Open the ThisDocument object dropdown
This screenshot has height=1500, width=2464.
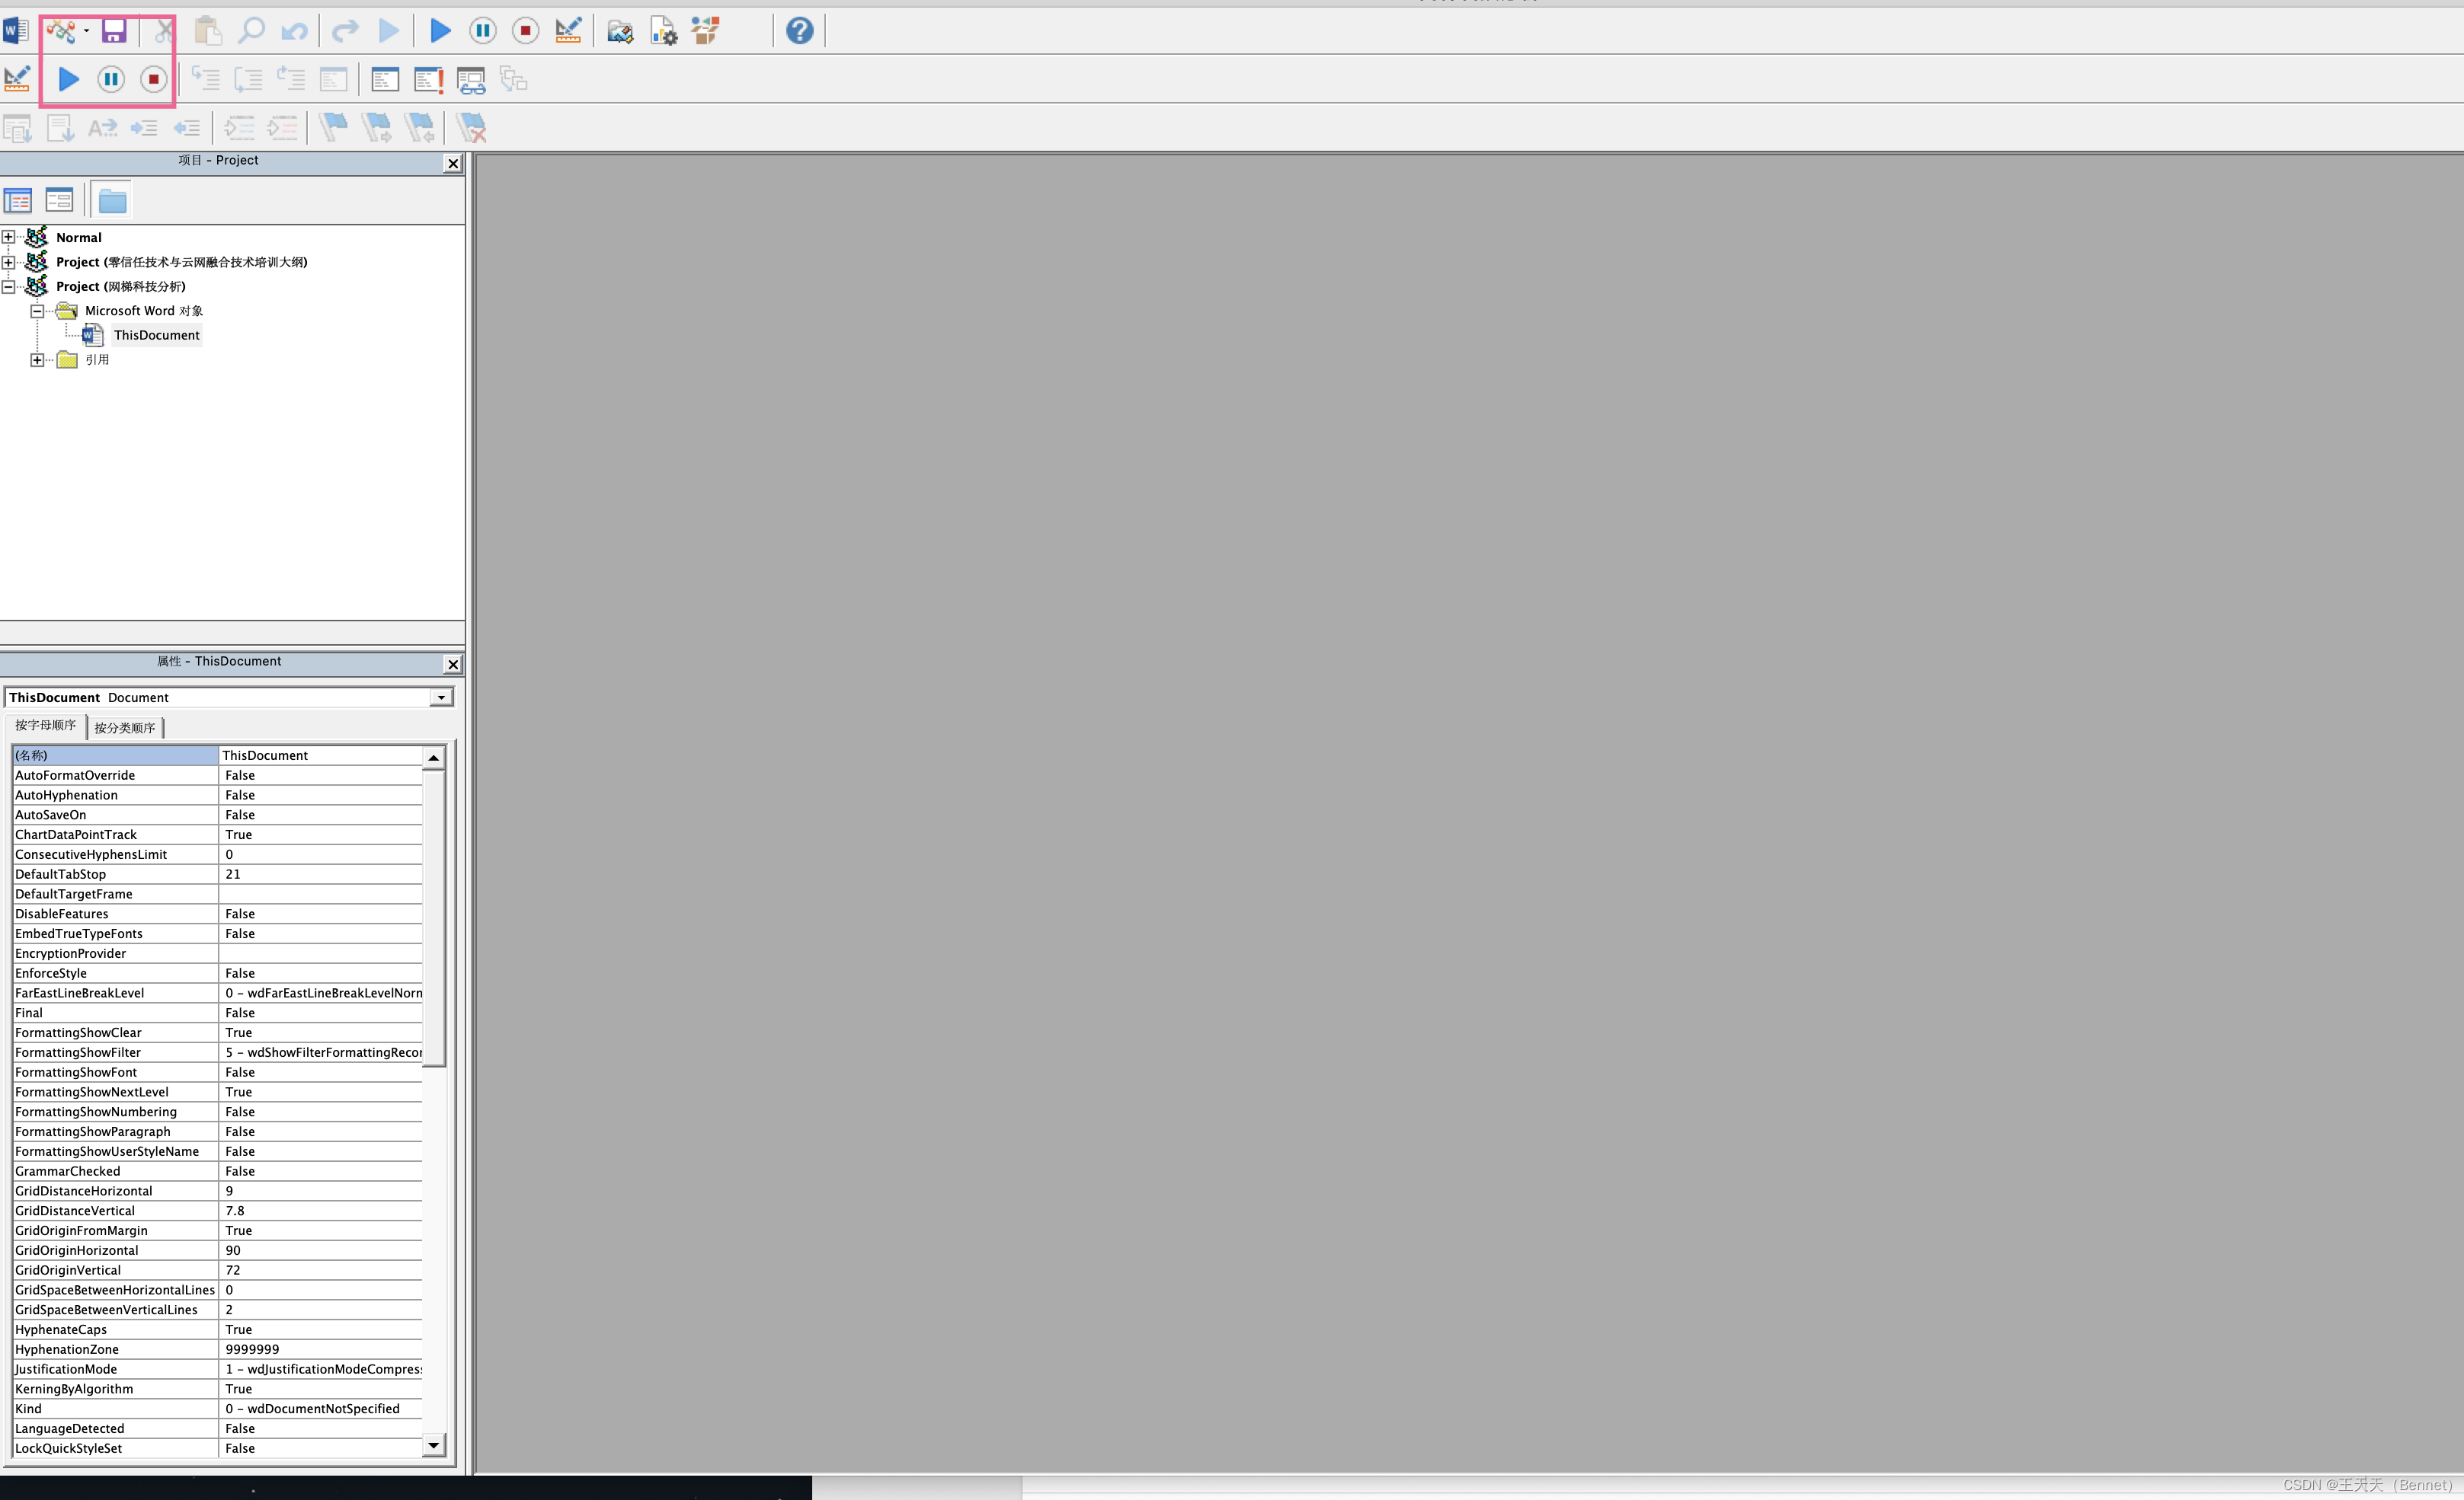pyautogui.click(x=441, y=697)
